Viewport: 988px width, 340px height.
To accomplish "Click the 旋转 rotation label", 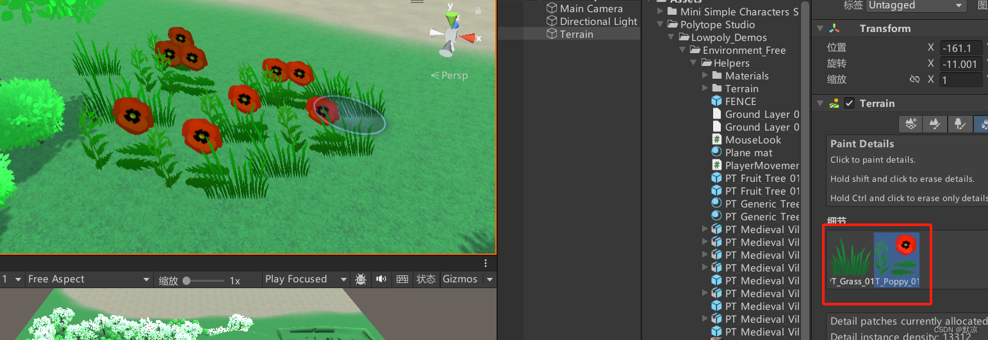I will click(x=837, y=63).
